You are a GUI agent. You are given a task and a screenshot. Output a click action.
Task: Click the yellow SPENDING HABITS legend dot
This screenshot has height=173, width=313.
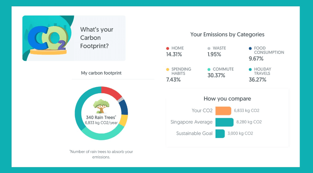tap(168, 69)
